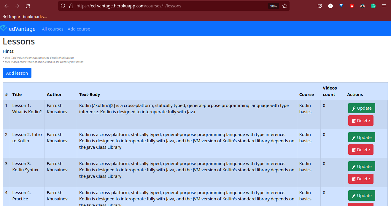Update Lesson 1. What is Kotlin?

point(362,108)
